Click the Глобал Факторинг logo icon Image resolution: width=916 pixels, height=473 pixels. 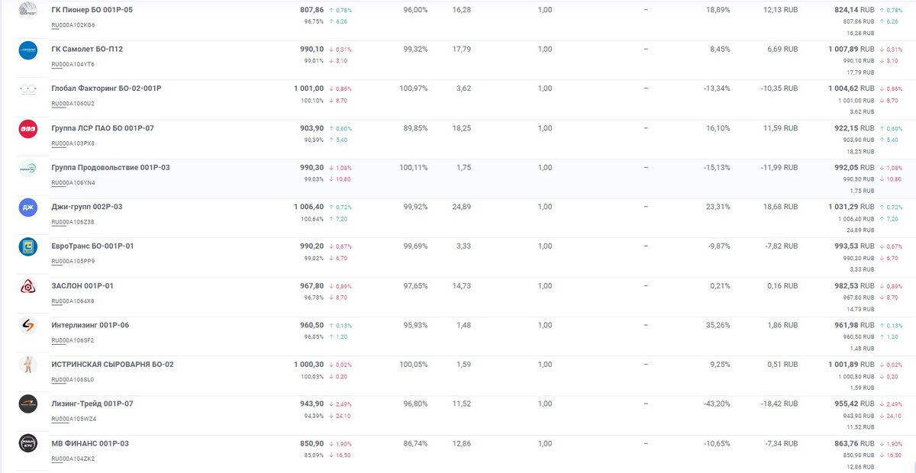28,89
